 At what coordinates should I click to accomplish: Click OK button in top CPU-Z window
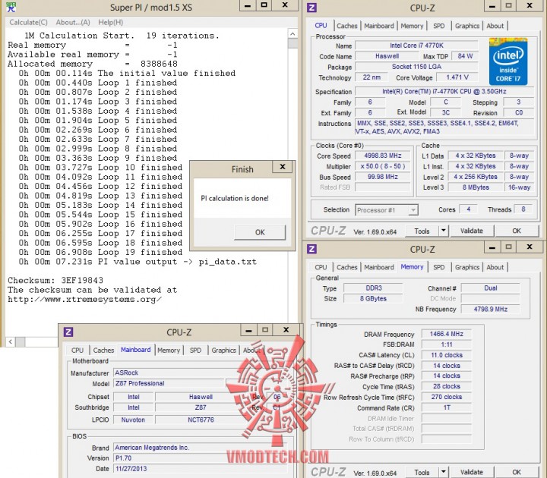pyautogui.click(x=517, y=231)
